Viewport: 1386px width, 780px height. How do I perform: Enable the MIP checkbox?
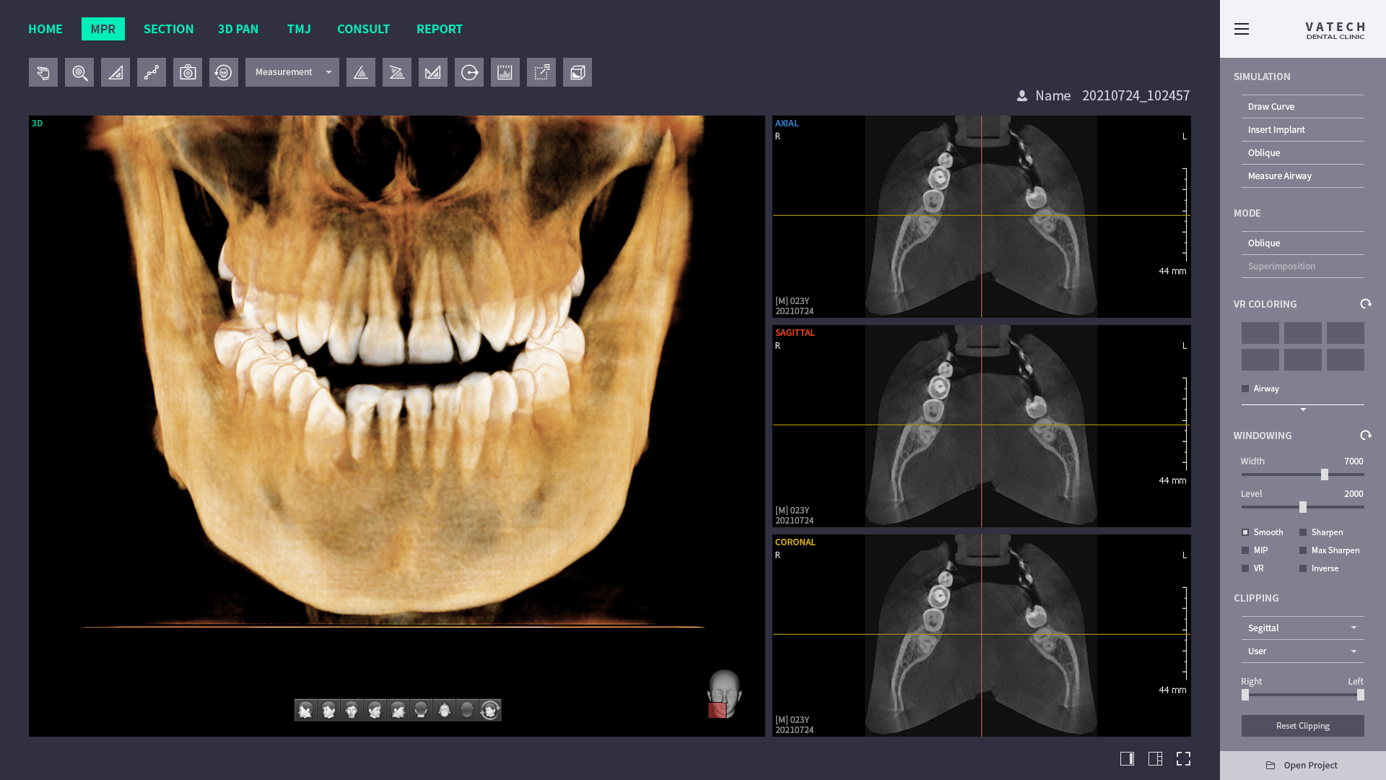coord(1245,550)
